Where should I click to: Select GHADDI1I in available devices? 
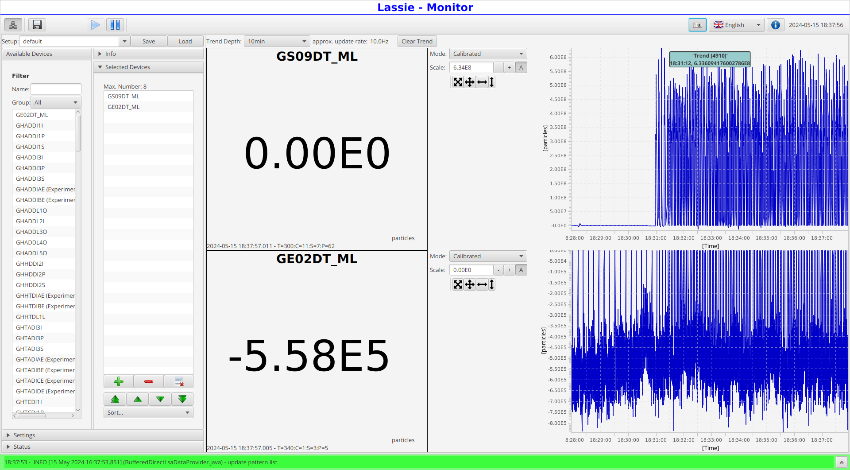[x=44, y=125]
